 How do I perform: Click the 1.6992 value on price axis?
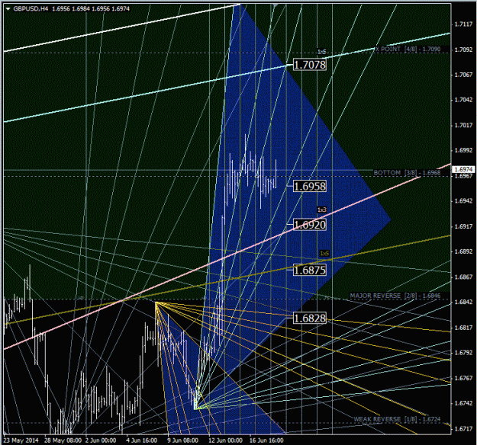click(463, 150)
